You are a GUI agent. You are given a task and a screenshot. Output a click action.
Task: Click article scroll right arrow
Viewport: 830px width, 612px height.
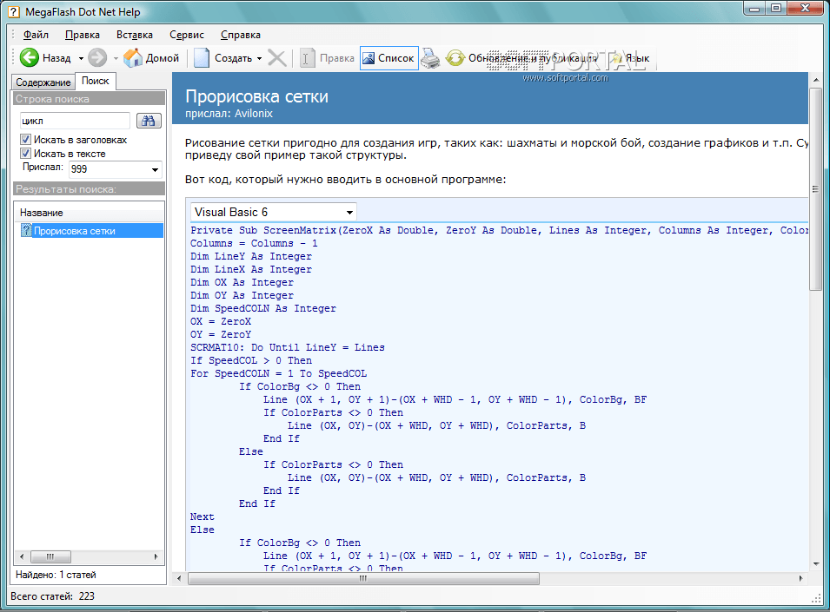800,579
